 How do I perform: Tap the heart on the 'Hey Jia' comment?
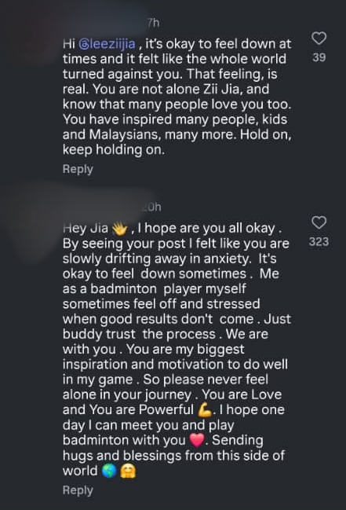tap(319, 222)
